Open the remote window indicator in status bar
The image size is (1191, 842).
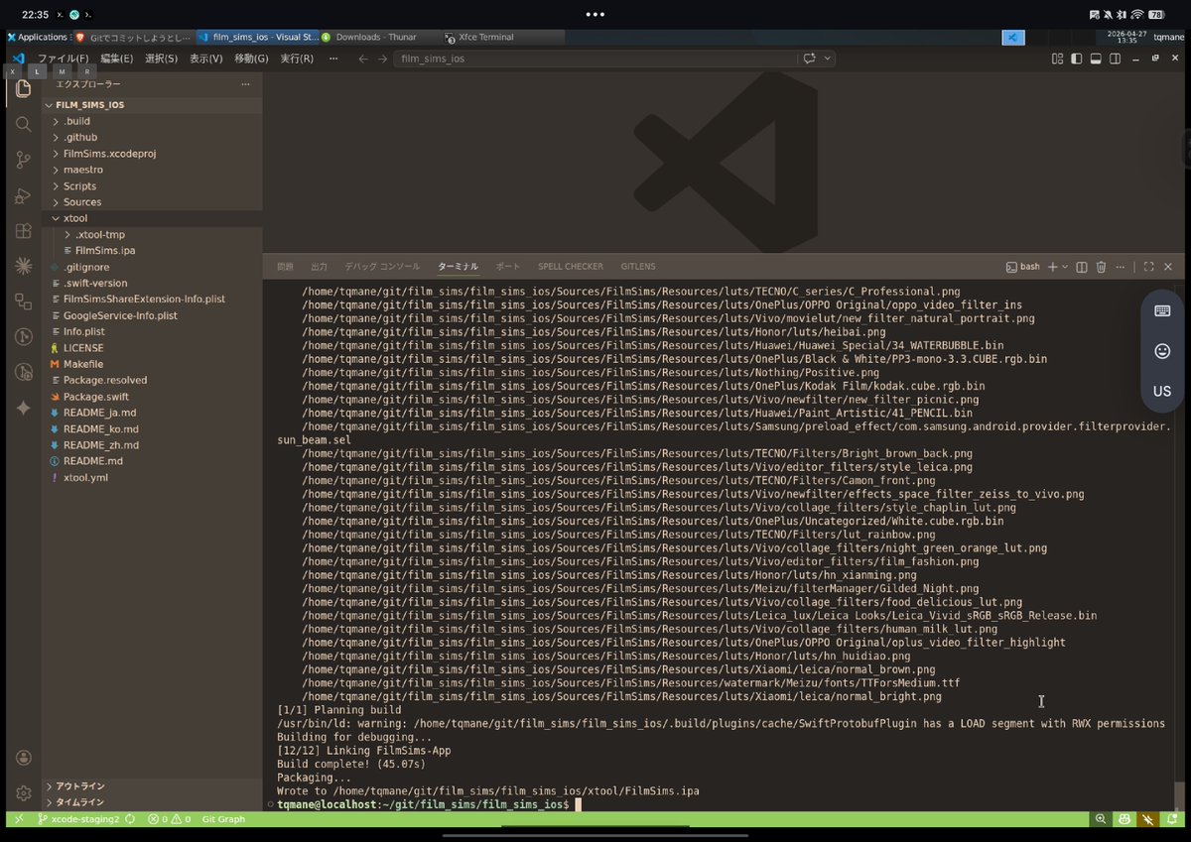click(x=17, y=819)
